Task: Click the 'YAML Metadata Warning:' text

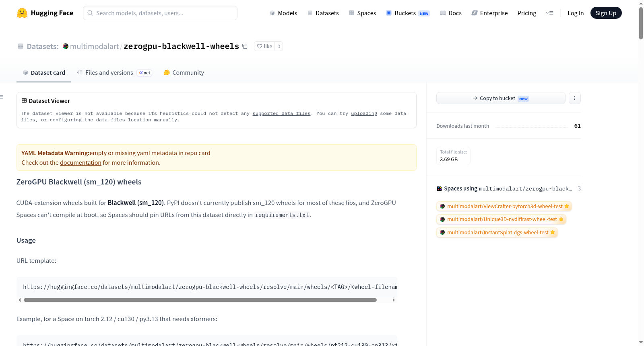Action: pyautogui.click(x=56, y=153)
